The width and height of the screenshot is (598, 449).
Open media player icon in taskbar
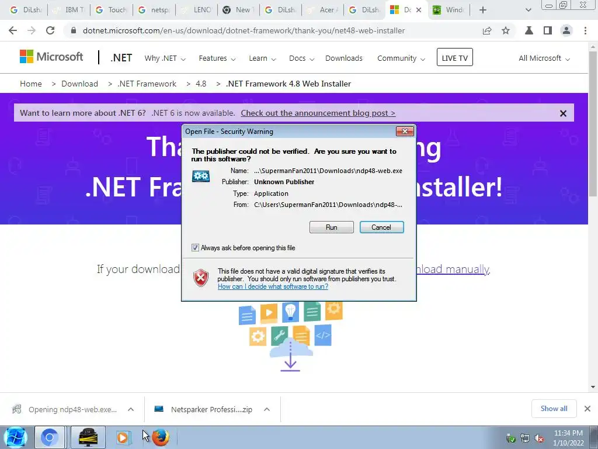pyautogui.click(x=123, y=437)
